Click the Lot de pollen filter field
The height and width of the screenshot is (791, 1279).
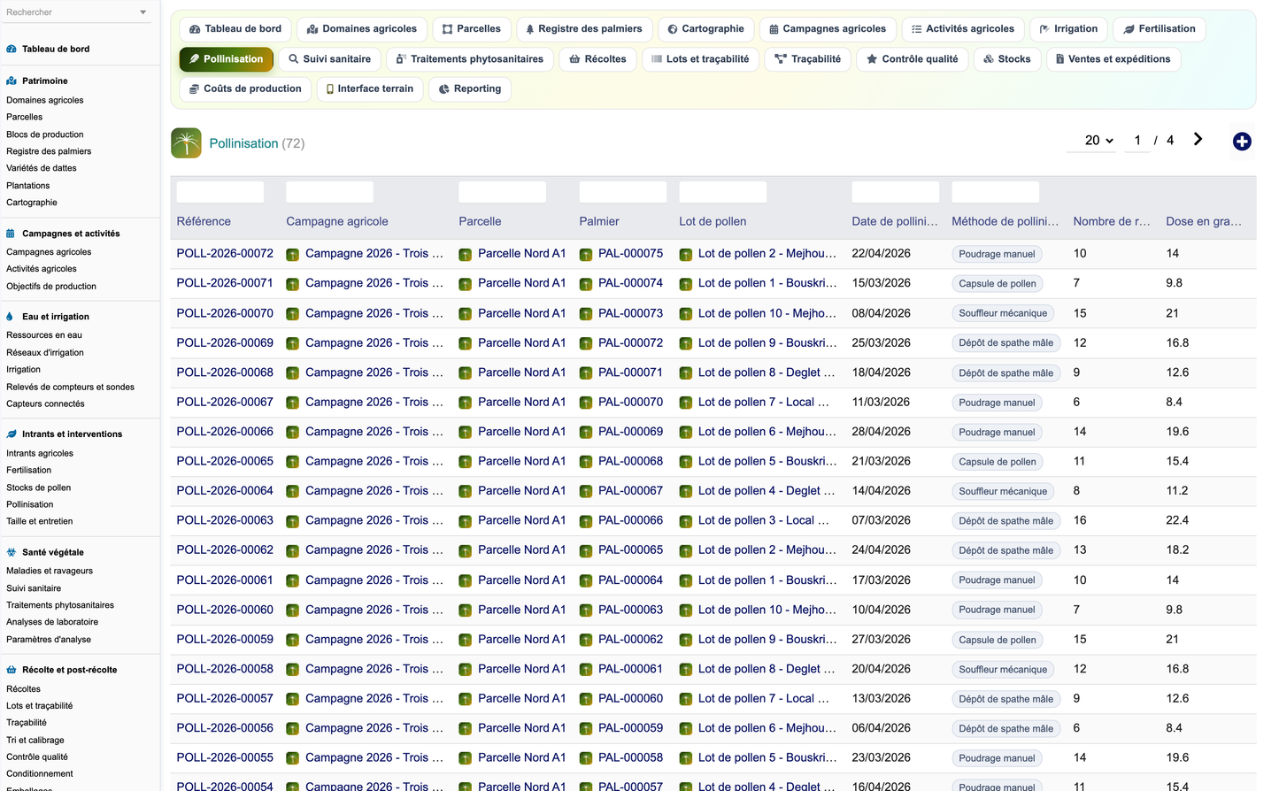(722, 192)
